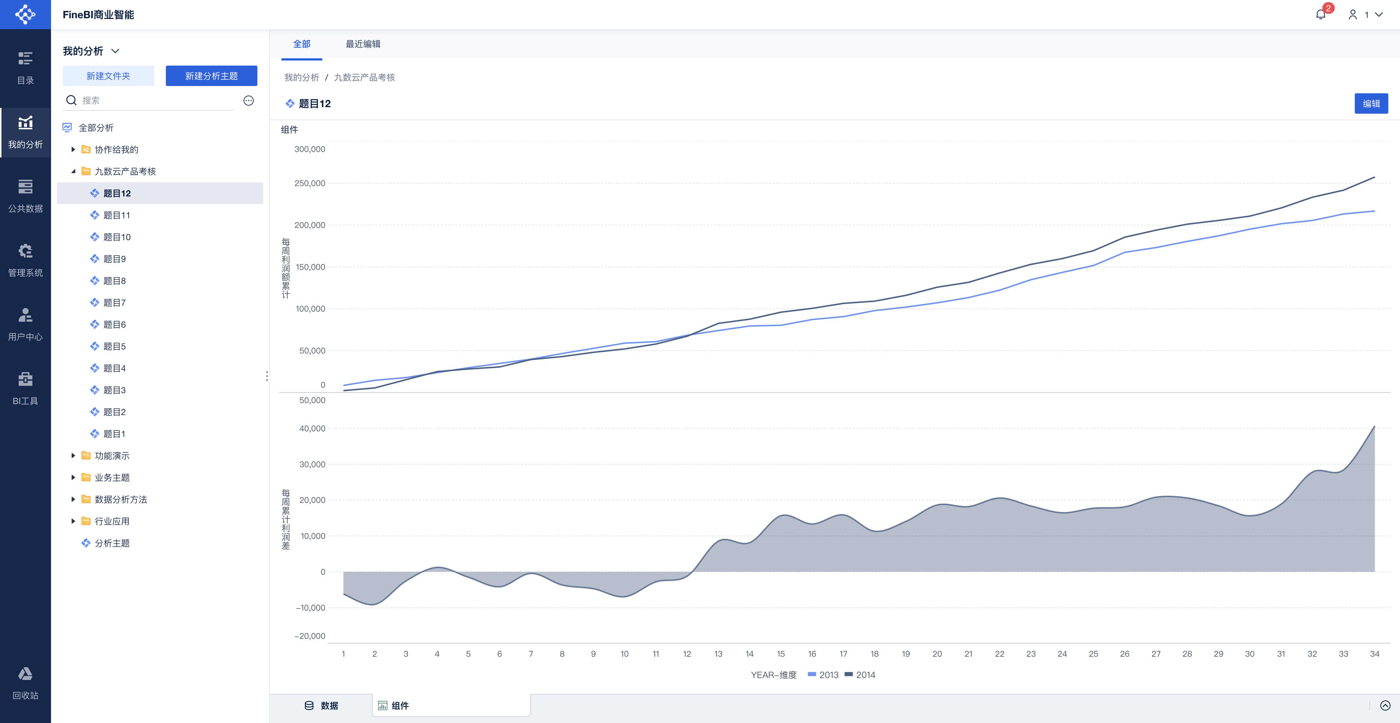Open the user account dropdown

click(1365, 15)
